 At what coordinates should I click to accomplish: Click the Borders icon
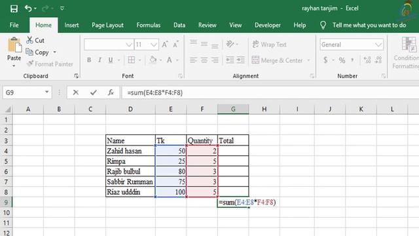[131, 60]
